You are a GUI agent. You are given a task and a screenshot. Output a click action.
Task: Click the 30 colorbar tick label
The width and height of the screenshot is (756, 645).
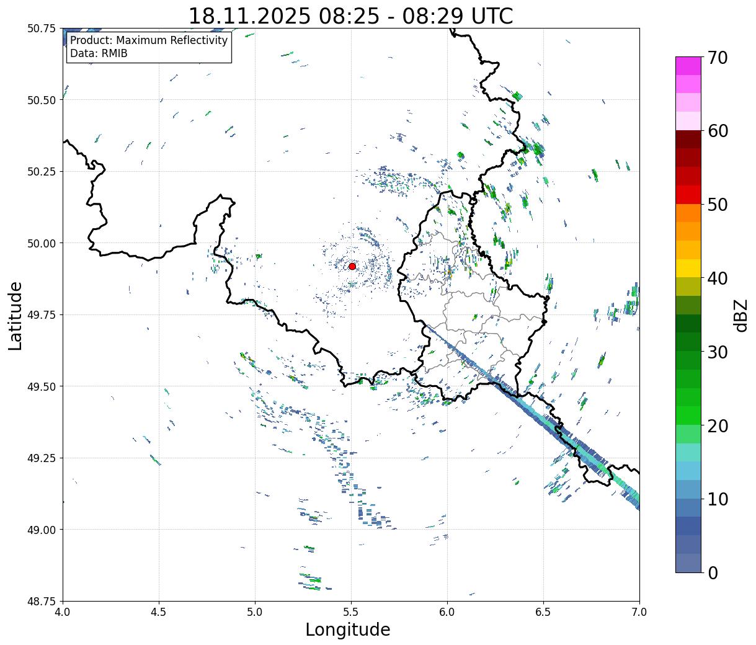point(718,352)
